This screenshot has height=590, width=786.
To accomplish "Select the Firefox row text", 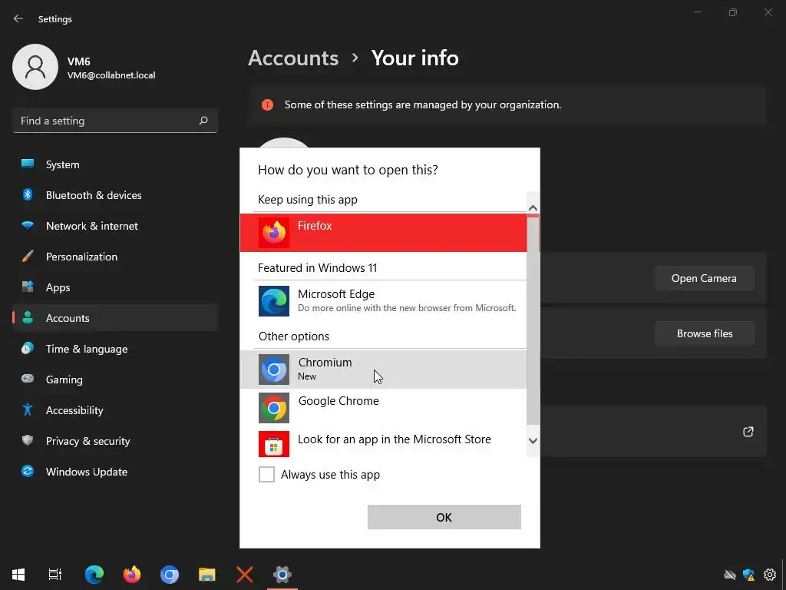I will tap(315, 226).
